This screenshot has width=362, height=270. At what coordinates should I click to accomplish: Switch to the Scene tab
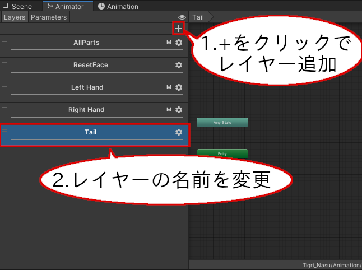coord(17,6)
